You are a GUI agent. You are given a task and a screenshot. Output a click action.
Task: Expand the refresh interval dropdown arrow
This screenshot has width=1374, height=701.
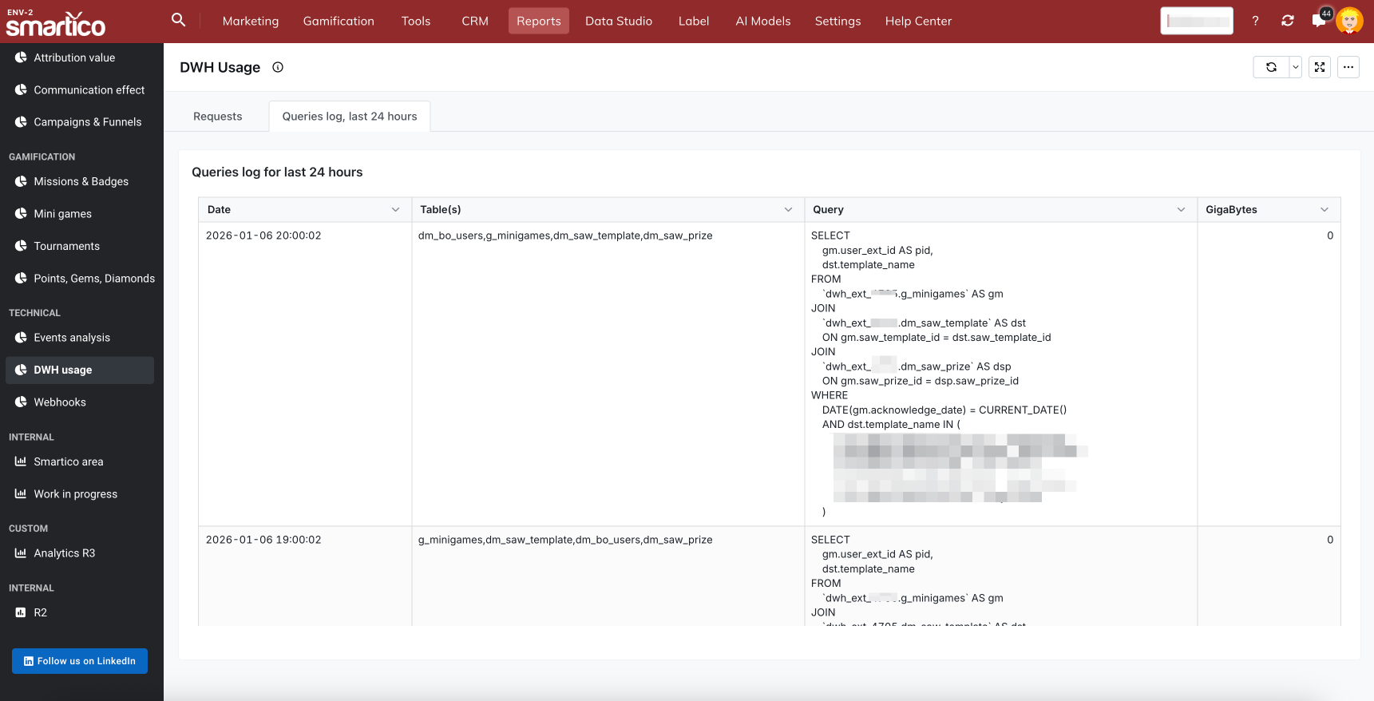(1295, 67)
